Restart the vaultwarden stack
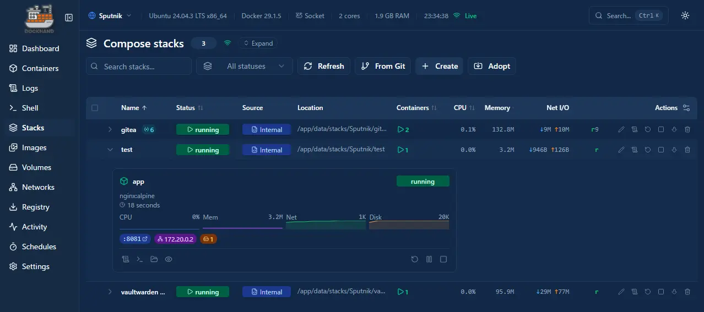 click(x=648, y=292)
